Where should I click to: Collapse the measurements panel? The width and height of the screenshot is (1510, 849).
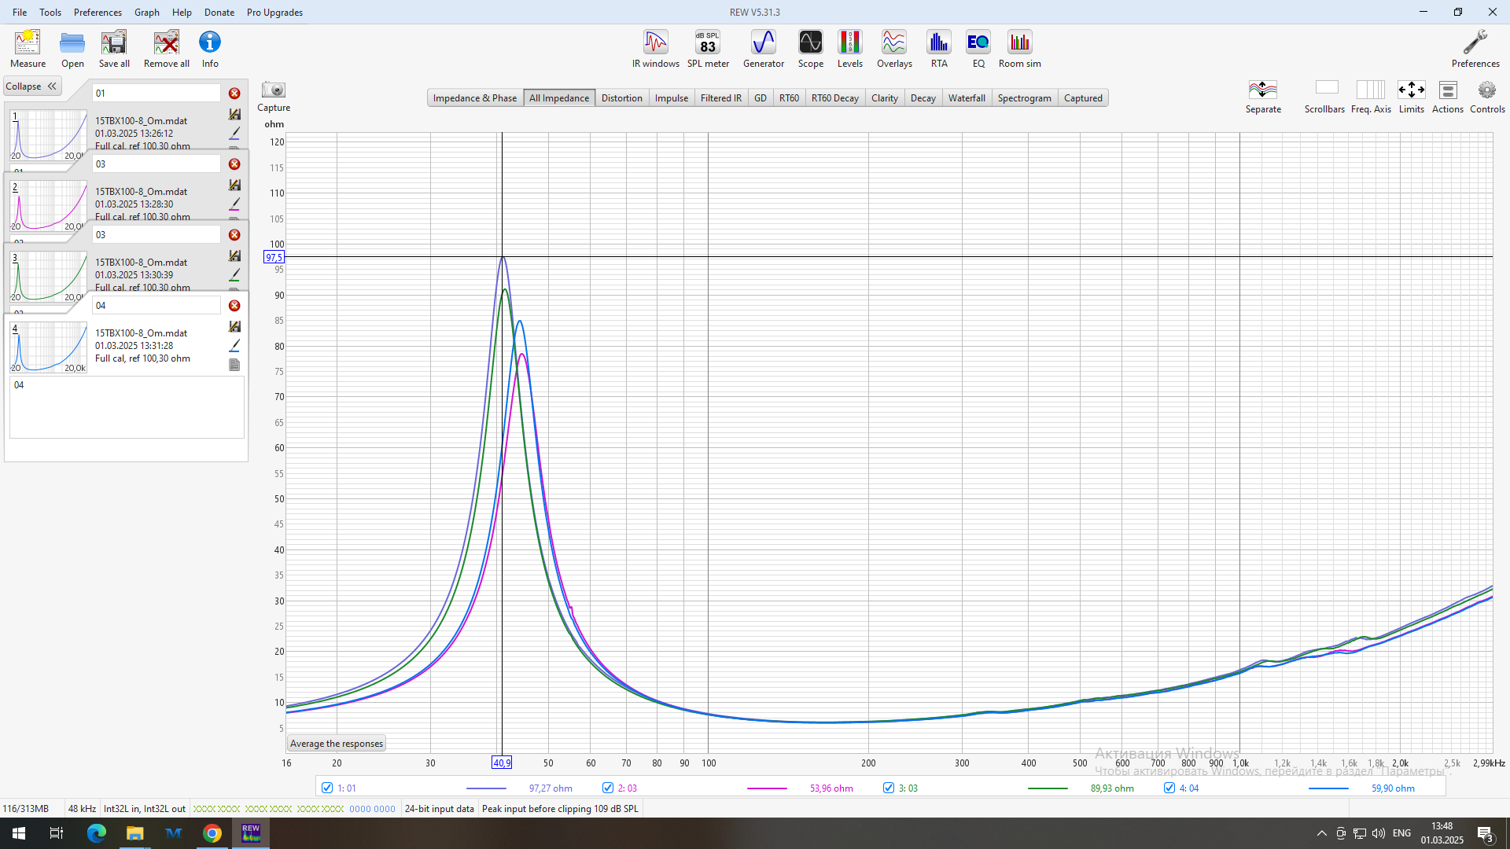pos(32,86)
